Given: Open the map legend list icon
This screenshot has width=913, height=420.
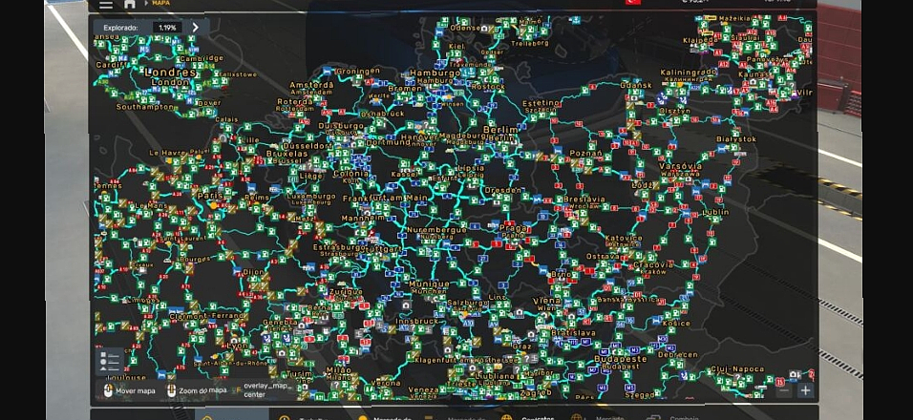Looking at the screenshot, I should [x=109, y=361].
